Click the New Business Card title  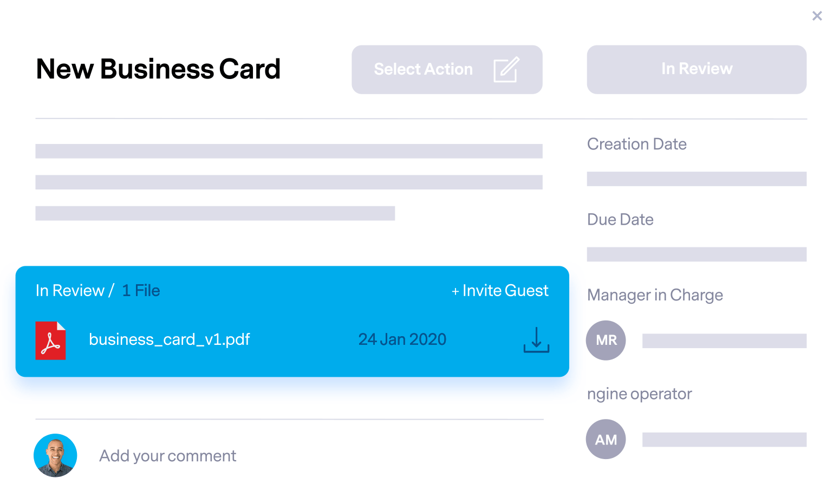(x=158, y=69)
